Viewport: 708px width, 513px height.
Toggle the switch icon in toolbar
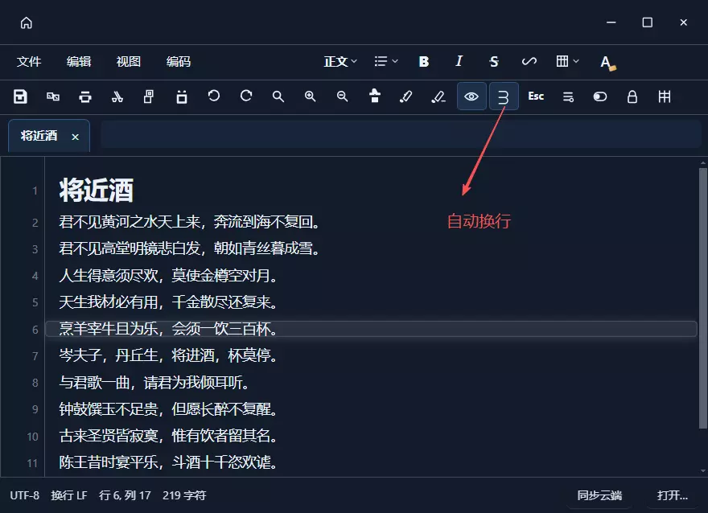599,96
